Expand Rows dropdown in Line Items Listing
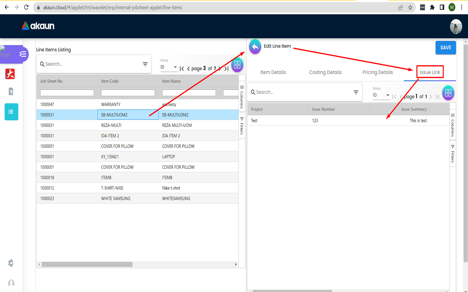The width and height of the screenshot is (468, 292). [x=168, y=67]
